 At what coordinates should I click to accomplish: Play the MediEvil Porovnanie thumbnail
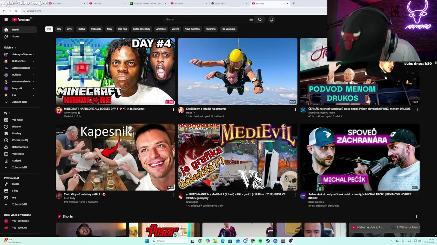coord(238,157)
